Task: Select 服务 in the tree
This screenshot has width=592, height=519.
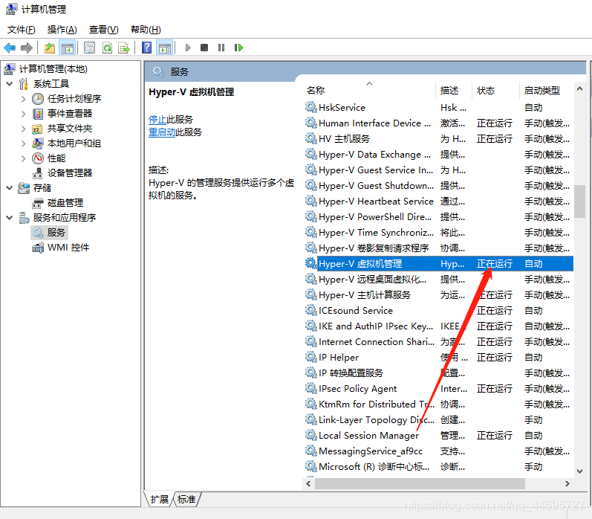Action: (x=56, y=233)
